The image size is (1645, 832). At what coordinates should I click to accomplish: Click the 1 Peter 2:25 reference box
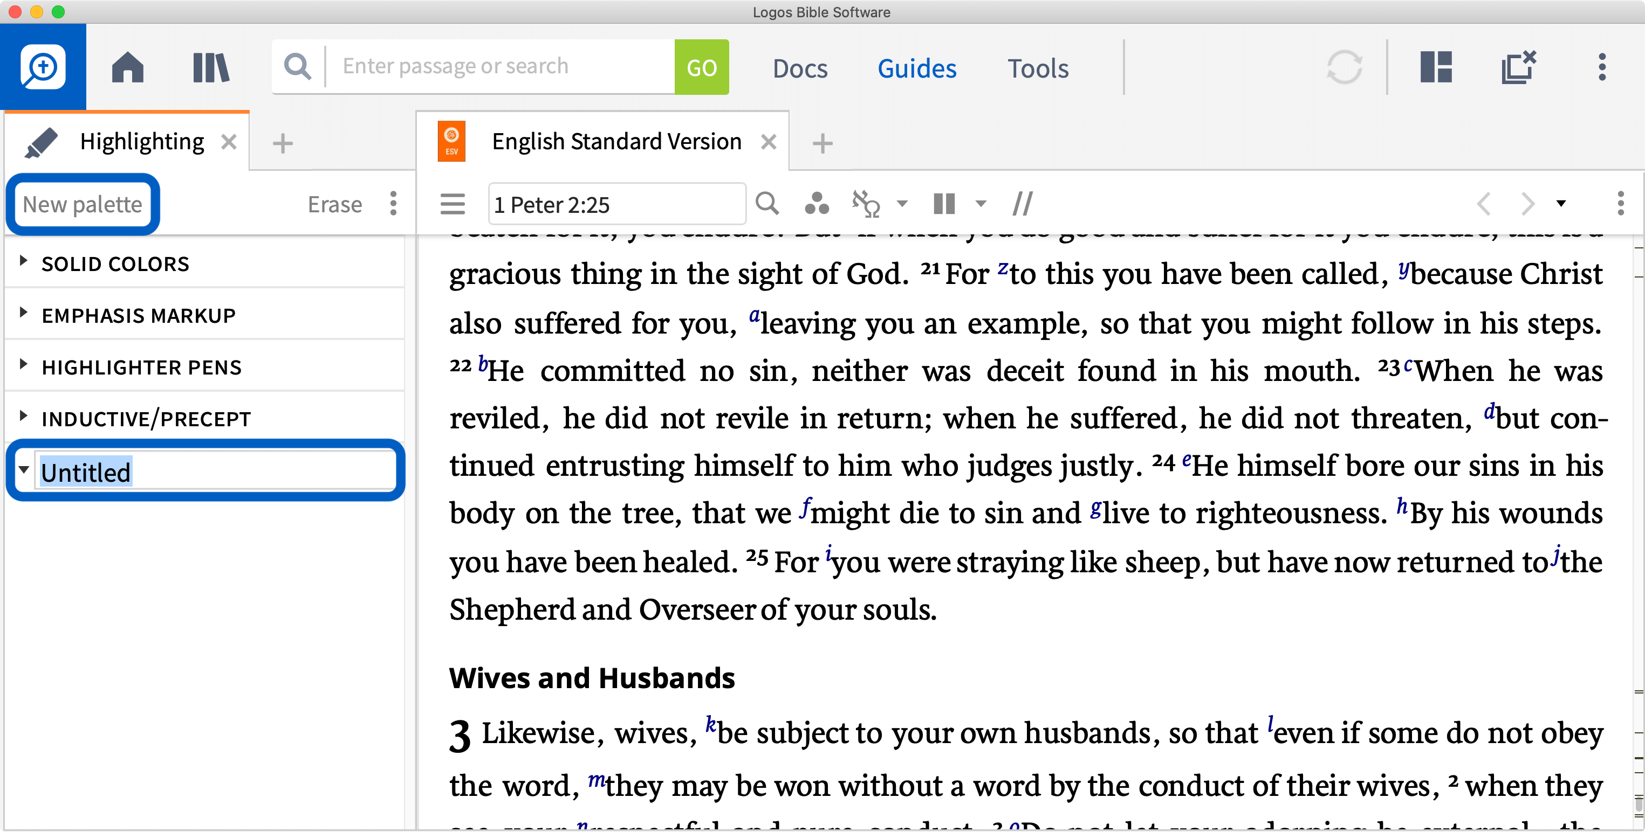point(617,204)
